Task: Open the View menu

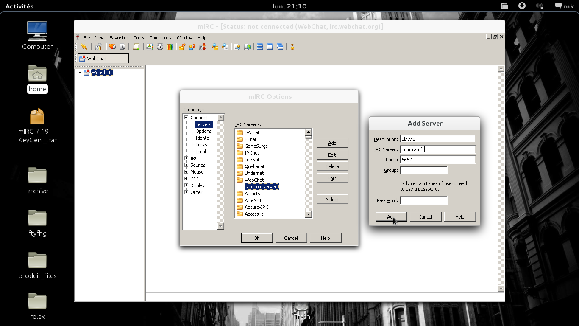Action: click(x=100, y=38)
